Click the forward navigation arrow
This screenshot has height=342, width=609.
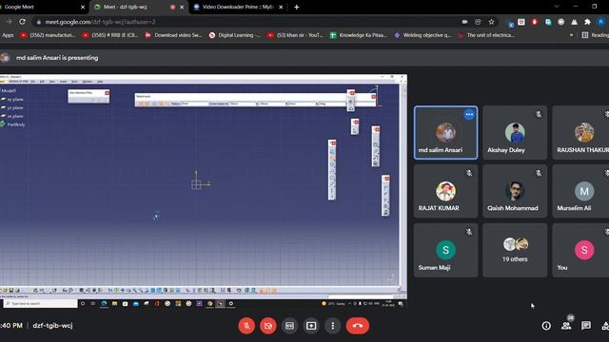9,22
